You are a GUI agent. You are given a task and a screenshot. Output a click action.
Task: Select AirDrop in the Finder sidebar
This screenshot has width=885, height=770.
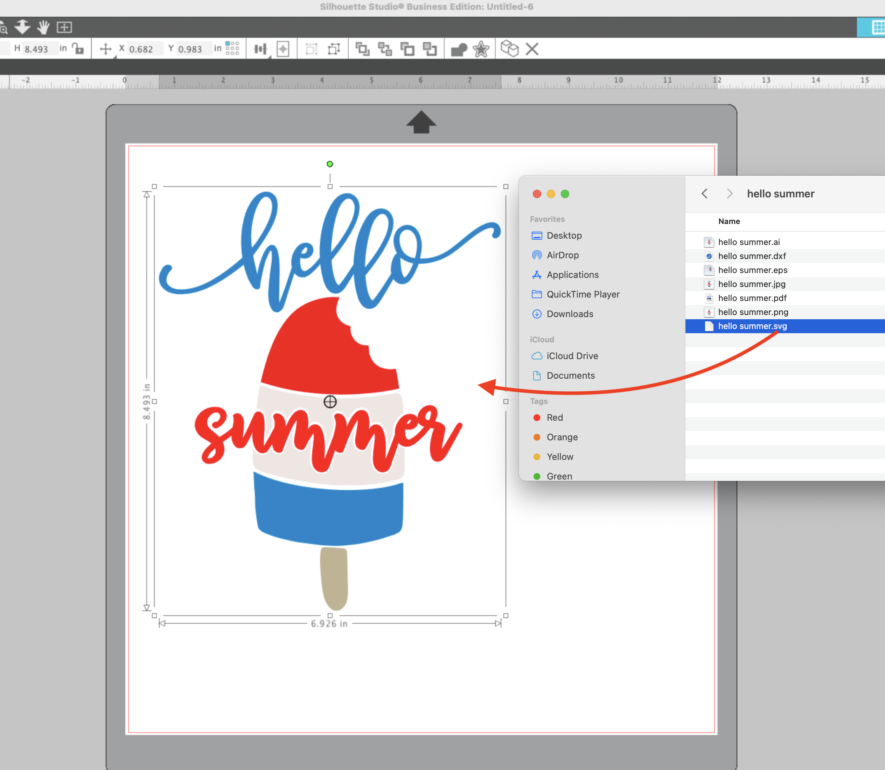pyautogui.click(x=562, y=255)
